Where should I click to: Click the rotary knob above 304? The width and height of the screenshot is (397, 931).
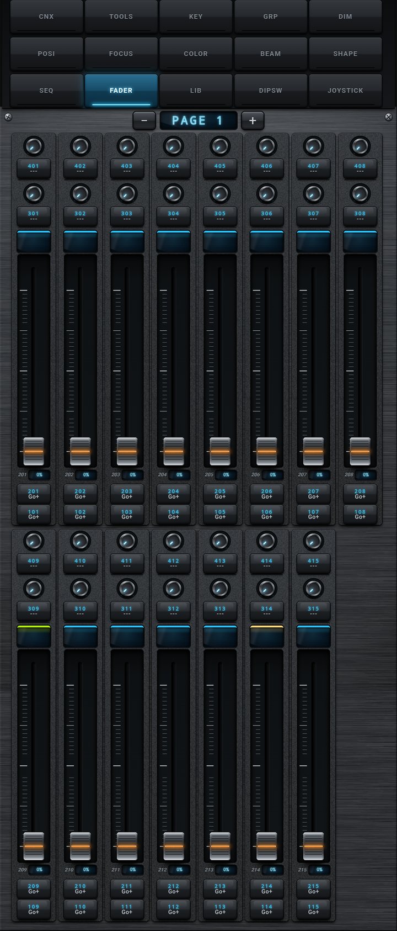click(174, 194)
